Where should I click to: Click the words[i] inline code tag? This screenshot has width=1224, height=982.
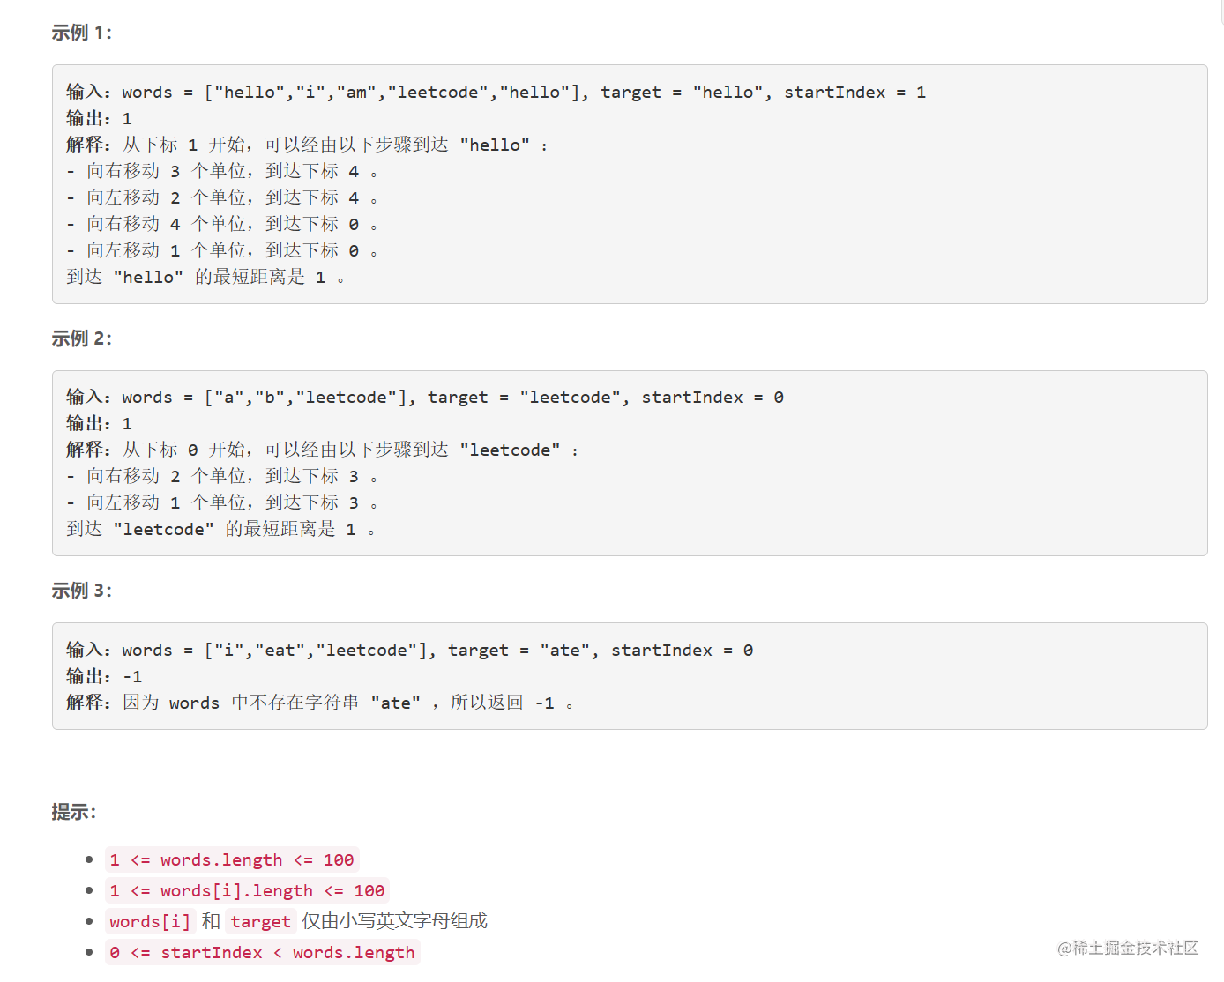(150, 921)
